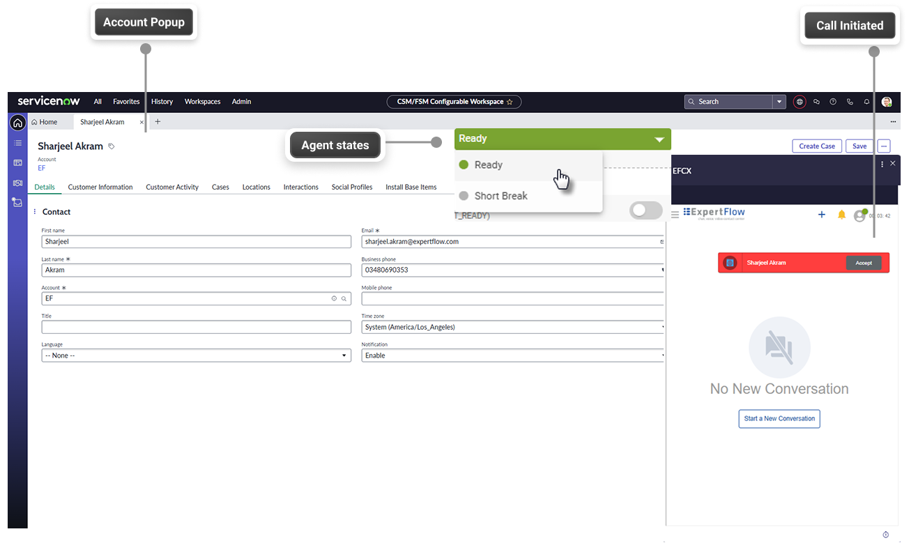Accept the incoming call from Sharjeel Akram
This screenshot has height=550, width=909.
(x=863, y=263)
